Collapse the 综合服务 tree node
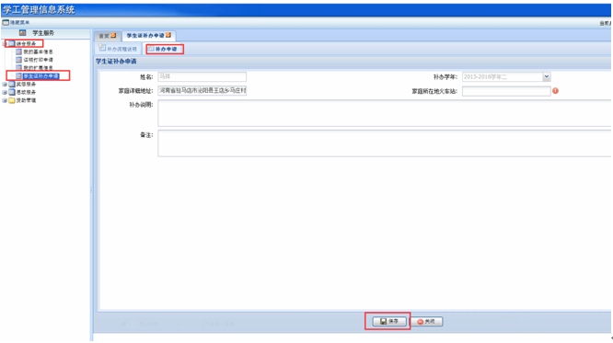The image size is (613, 343). pos(5,44)
